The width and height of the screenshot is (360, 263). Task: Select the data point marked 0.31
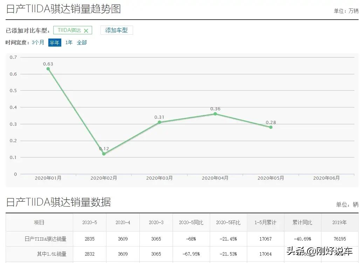click(x=159, y=122)
